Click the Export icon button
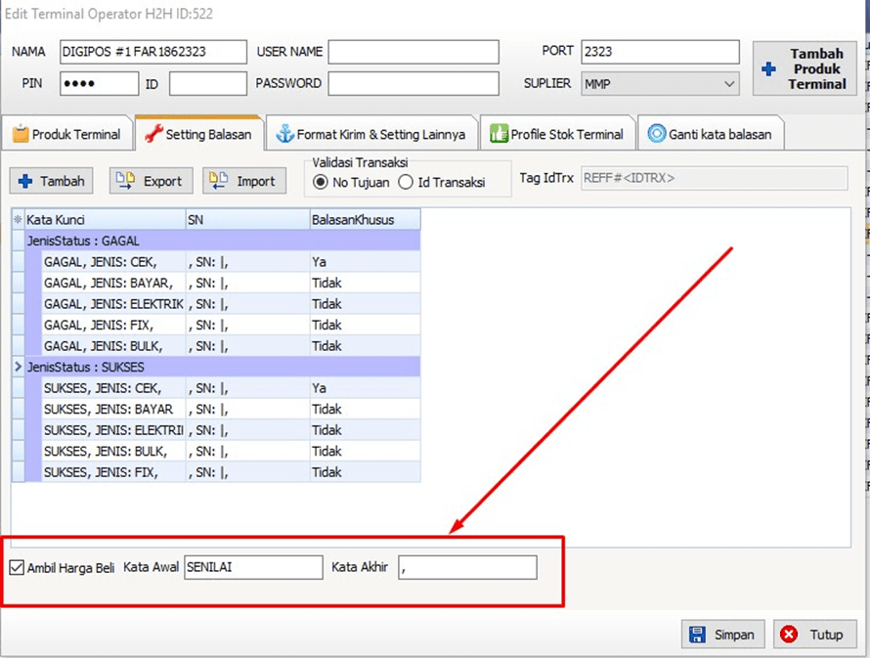The height and width of the screenshot is (658, 870). (x=125, y=181)
